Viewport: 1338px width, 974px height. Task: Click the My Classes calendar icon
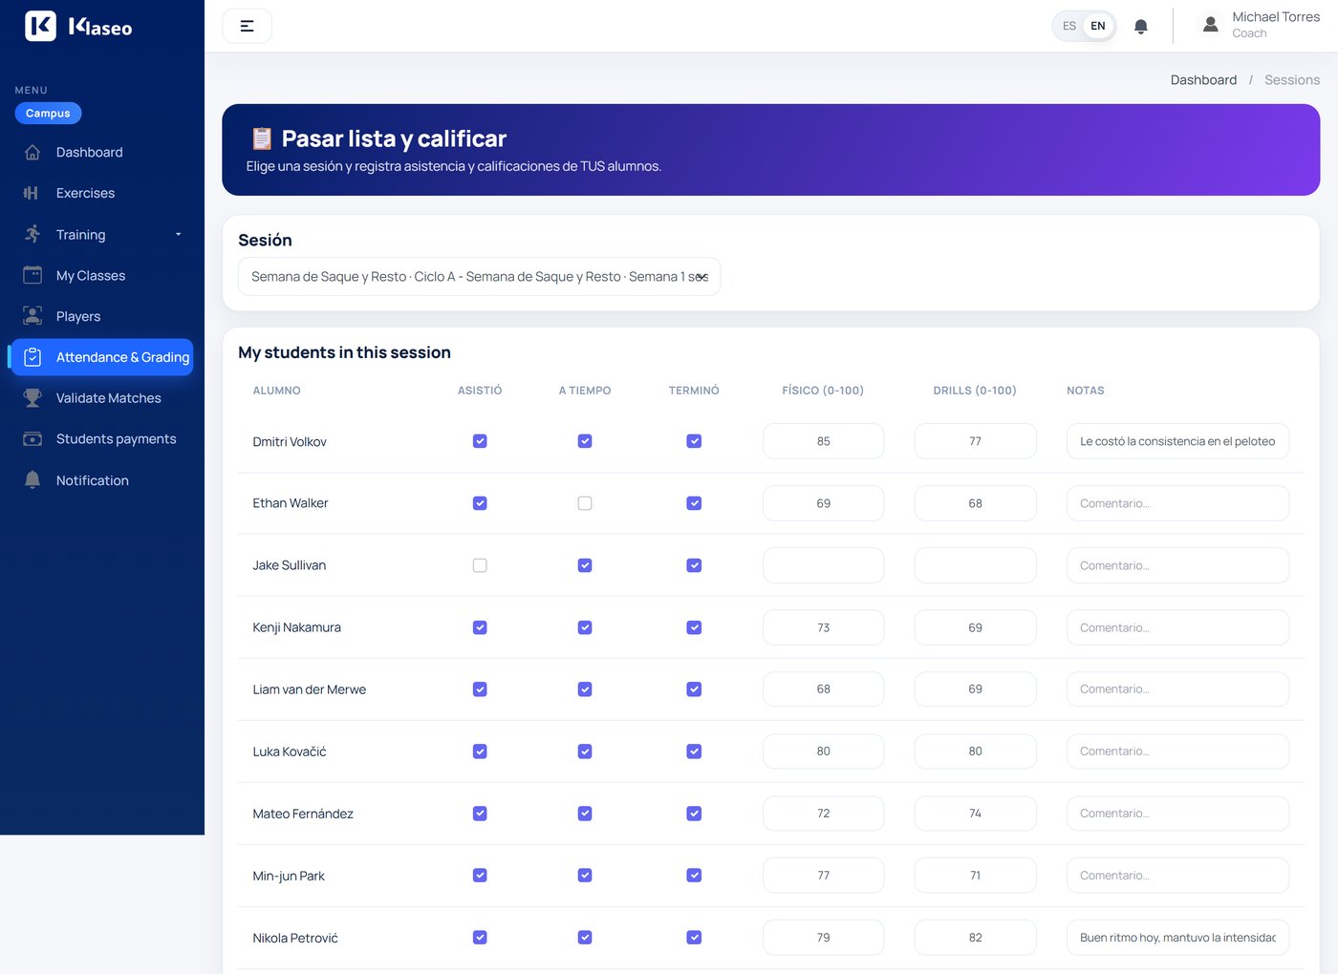pyautogui.click(x=32, y=275)
